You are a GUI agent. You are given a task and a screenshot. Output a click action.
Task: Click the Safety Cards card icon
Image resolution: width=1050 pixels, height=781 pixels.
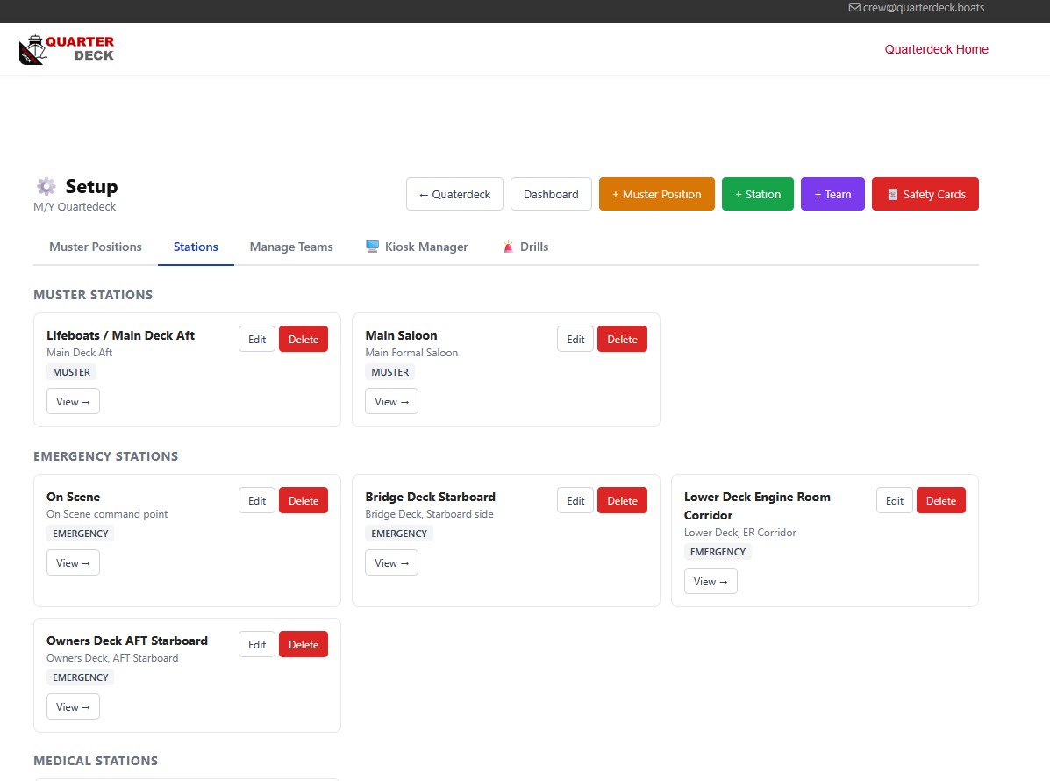(893, 194)
